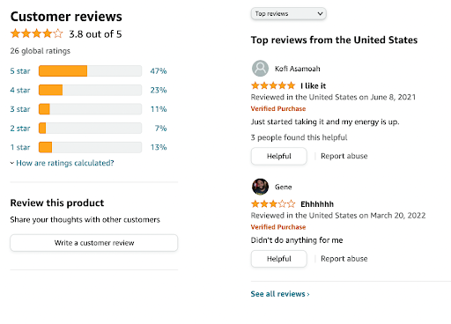Click the chevron next to See all reviews
The width and height of the screenshot is (451, 324).
308,294
